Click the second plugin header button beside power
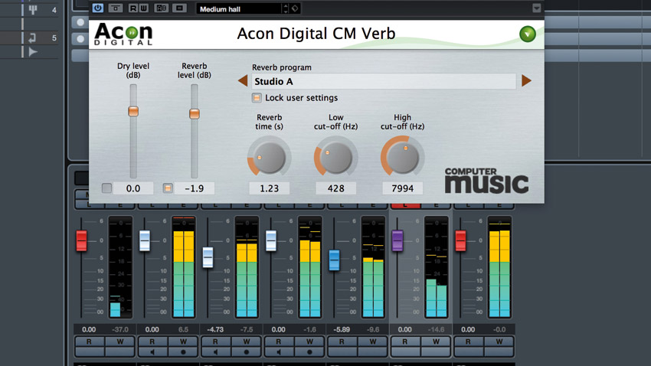Viewport: 651px width, 366px height. pos(116,8)
